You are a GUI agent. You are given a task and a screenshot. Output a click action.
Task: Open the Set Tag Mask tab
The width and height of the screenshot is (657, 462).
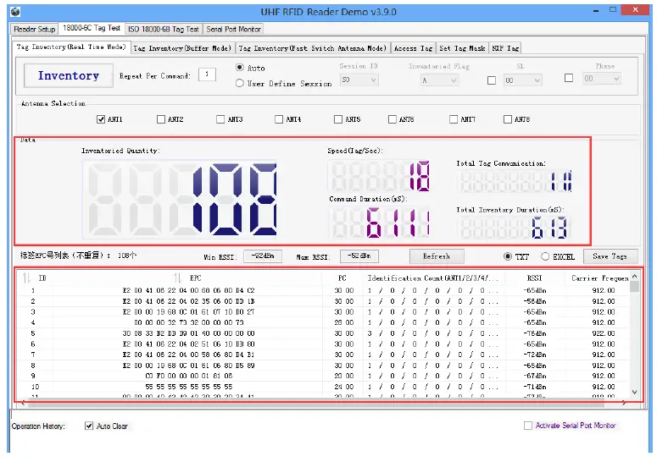pyautogui.click(x=462, y=48)
